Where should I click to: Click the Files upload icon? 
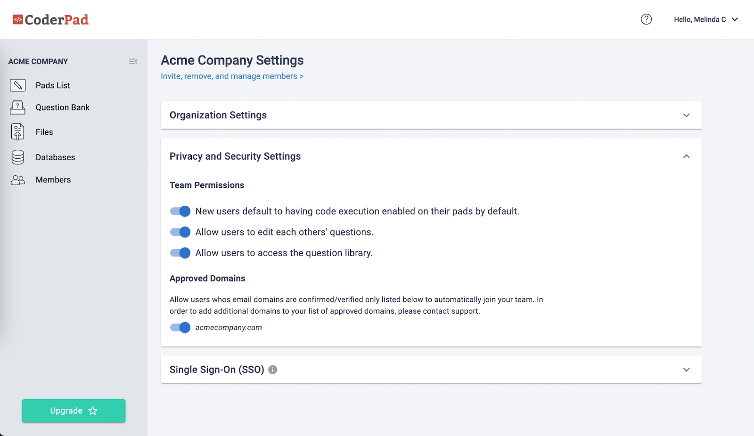click(x=18, y=132)
